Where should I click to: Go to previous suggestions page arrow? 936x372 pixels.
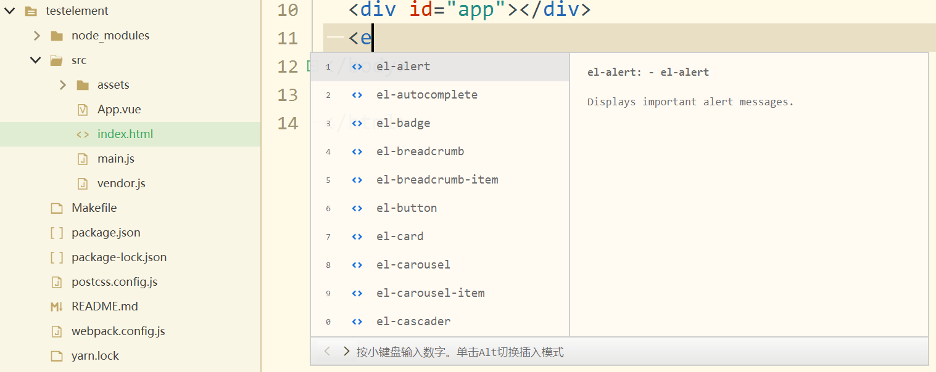pyautogui.click(x=328, y=352)
